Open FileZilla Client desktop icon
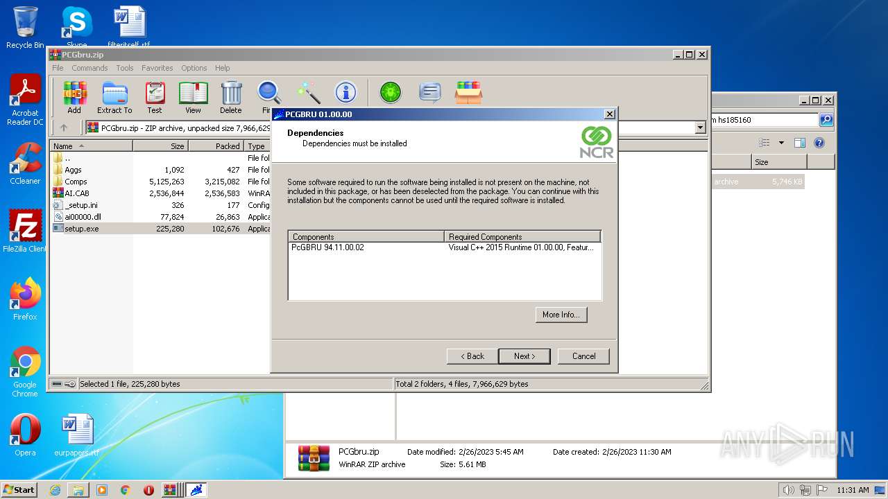 [25, 231]
